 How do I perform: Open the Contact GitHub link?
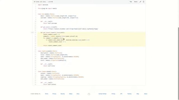pyautogui.click(x=102, y=94)
